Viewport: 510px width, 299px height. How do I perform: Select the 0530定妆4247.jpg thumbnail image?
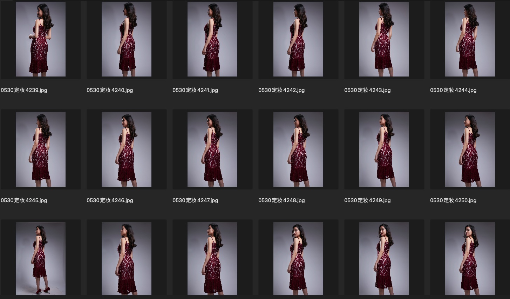tap(212, 149)
